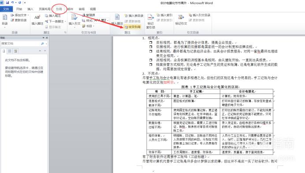
Task: Switch navigation pane to page thumbnails view
Action: coord(10,51)
